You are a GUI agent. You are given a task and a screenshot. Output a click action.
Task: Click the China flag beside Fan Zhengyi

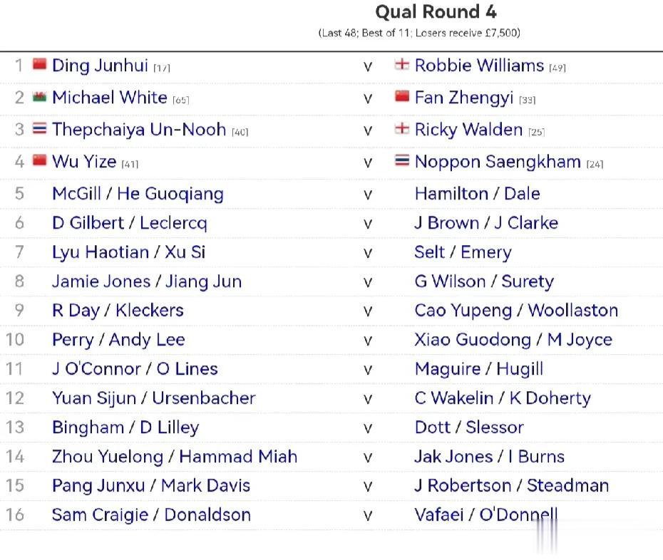click(x=401, y=97)
